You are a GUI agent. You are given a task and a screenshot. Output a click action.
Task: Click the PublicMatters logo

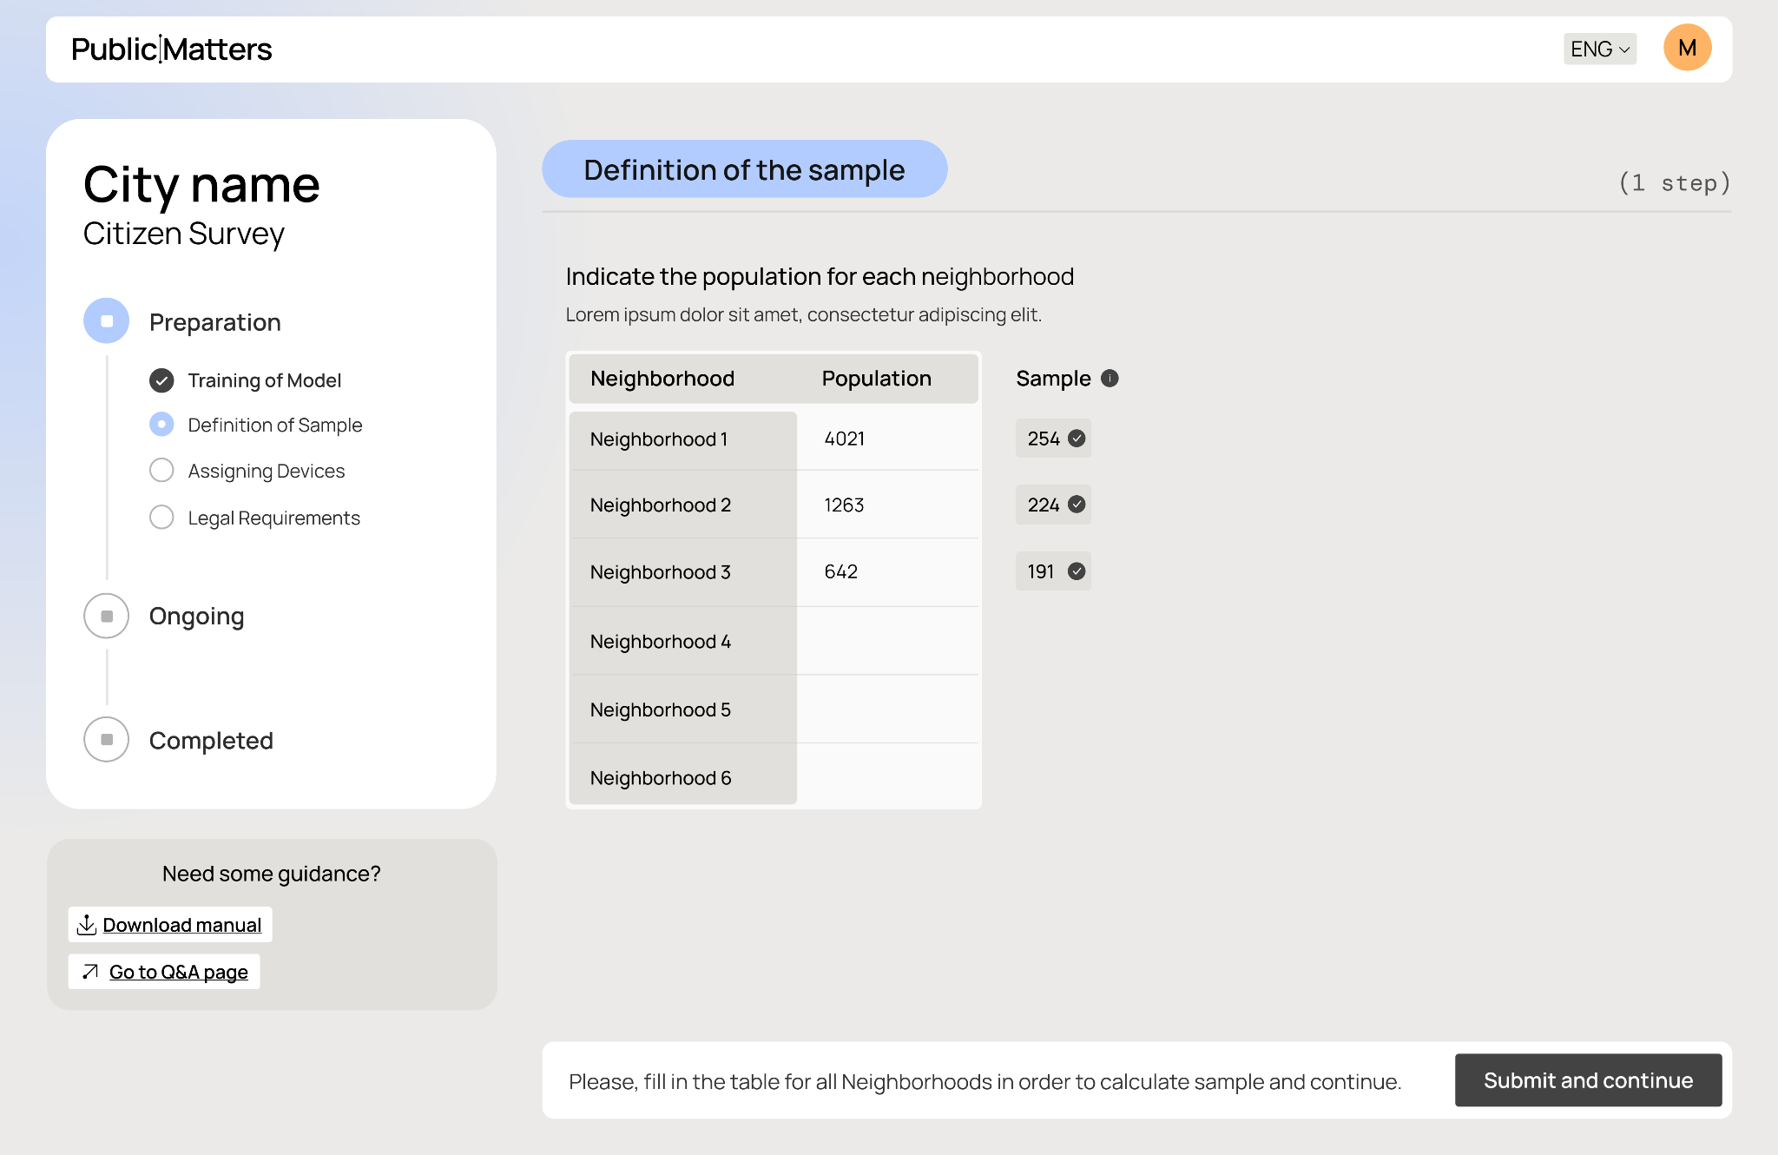click(x=172, y=49)
